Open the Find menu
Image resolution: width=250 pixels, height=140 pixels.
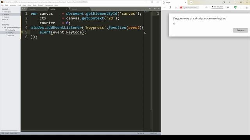(x=19, y=5)
